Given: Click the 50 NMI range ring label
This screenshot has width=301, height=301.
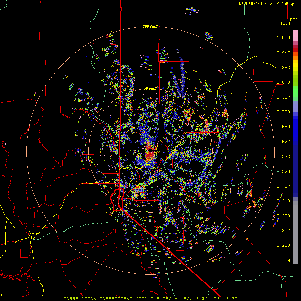Looking at the screenshot, I should click(x=150, y=88).
